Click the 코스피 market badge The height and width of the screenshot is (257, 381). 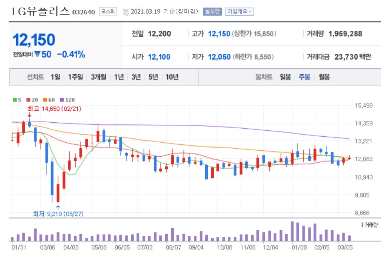click(x=108, y=12)
